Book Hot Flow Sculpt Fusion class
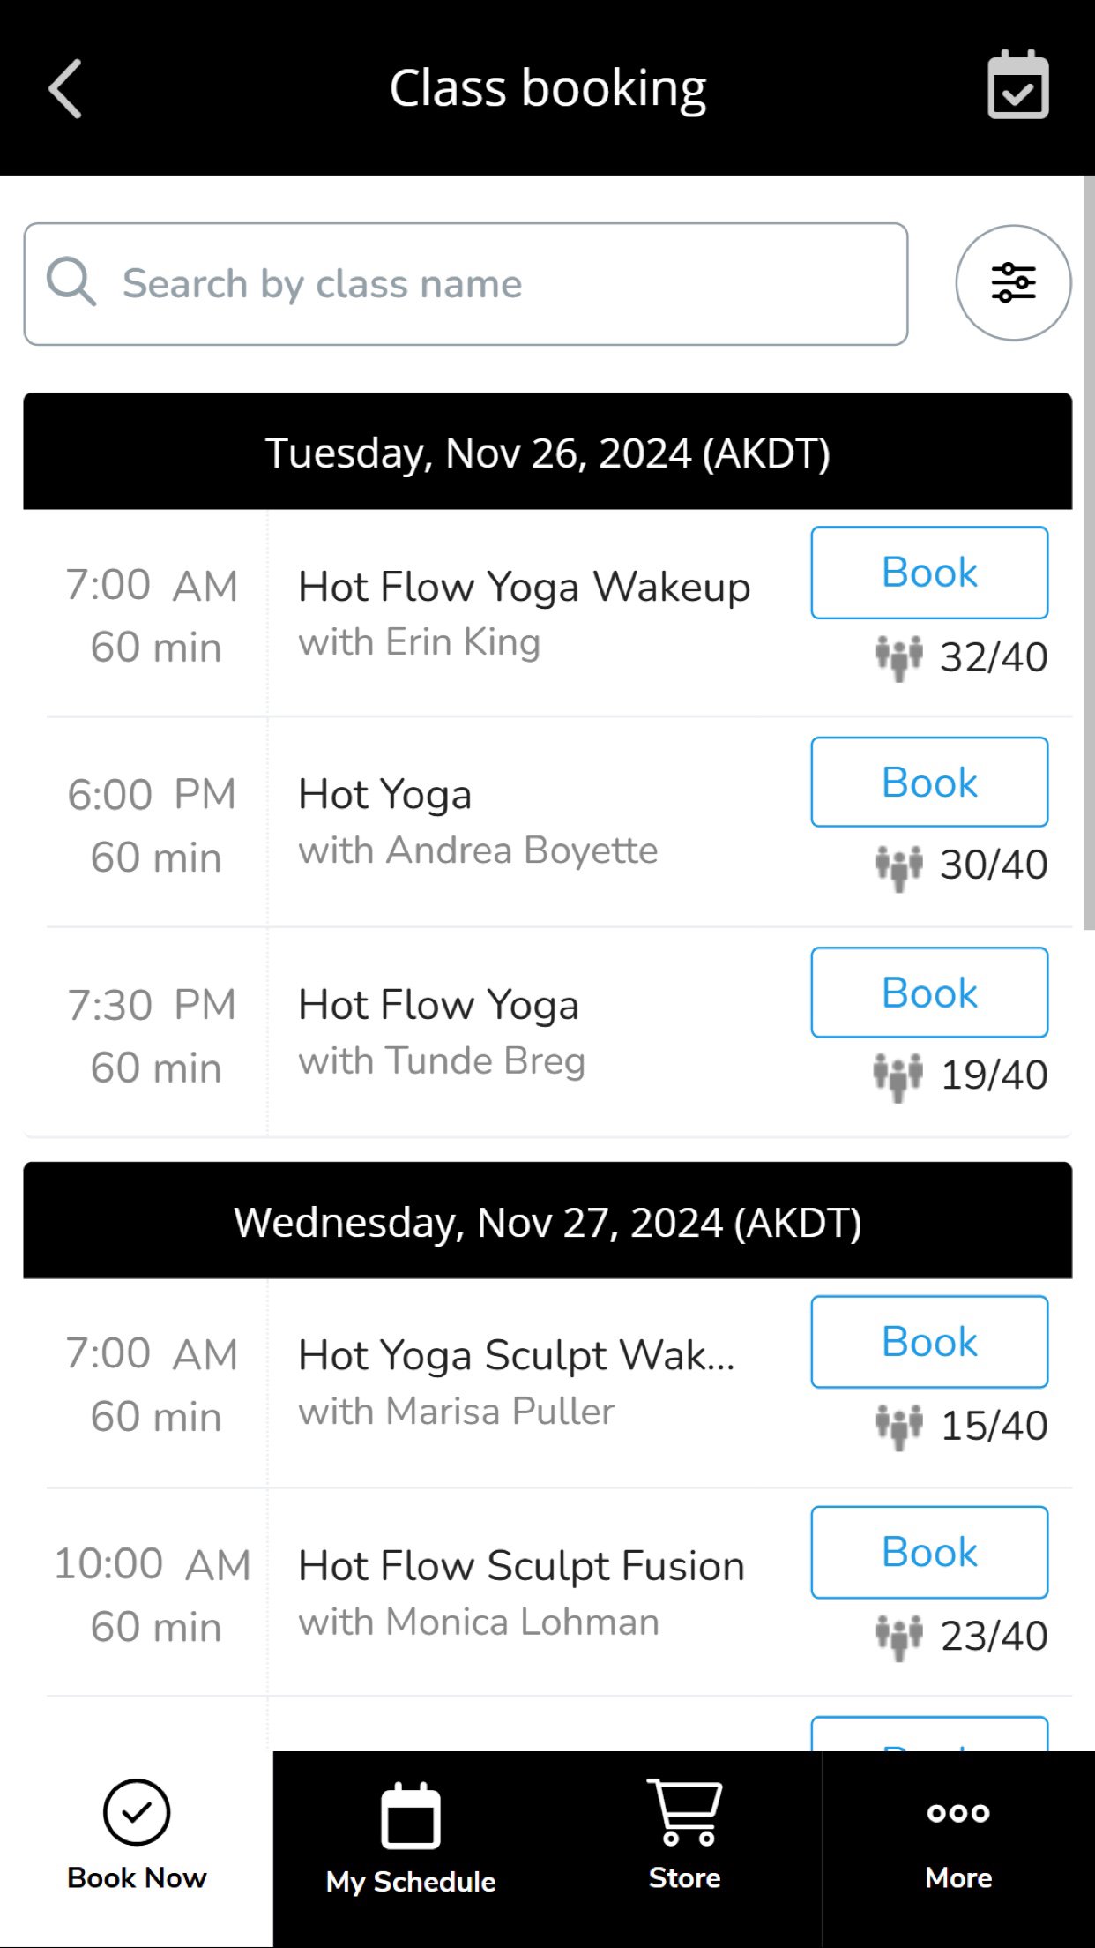 (929, 1552)
